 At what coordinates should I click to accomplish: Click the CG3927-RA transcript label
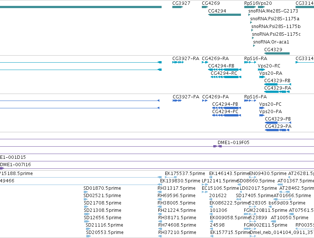(x=186, y=59)
